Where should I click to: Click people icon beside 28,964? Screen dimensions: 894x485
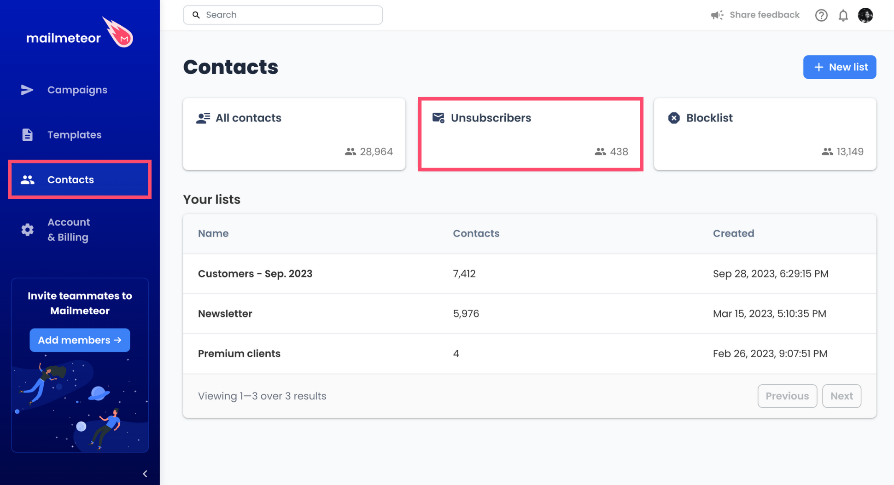(351, 151)
